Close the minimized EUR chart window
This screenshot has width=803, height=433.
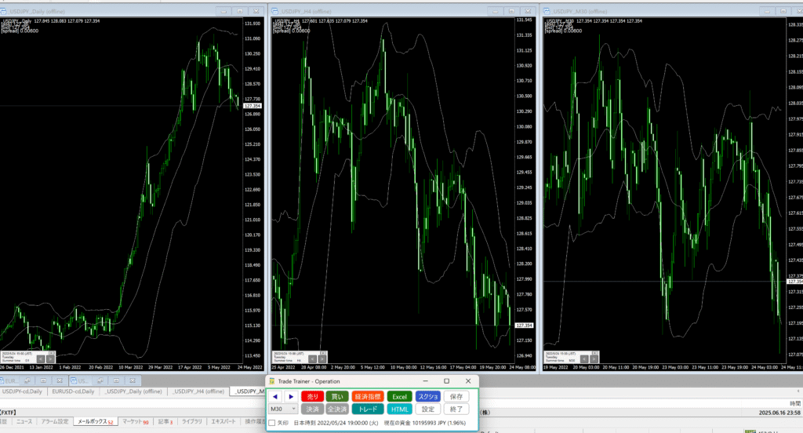pyautogui.click(x=60, y=380)
